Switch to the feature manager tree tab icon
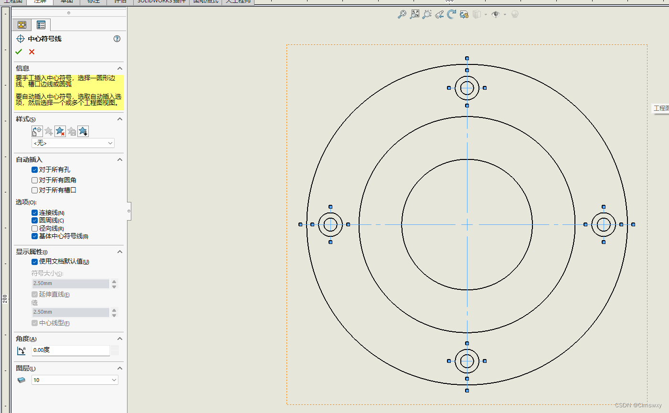This screenshot has height=413, width=669. point(22,25)
